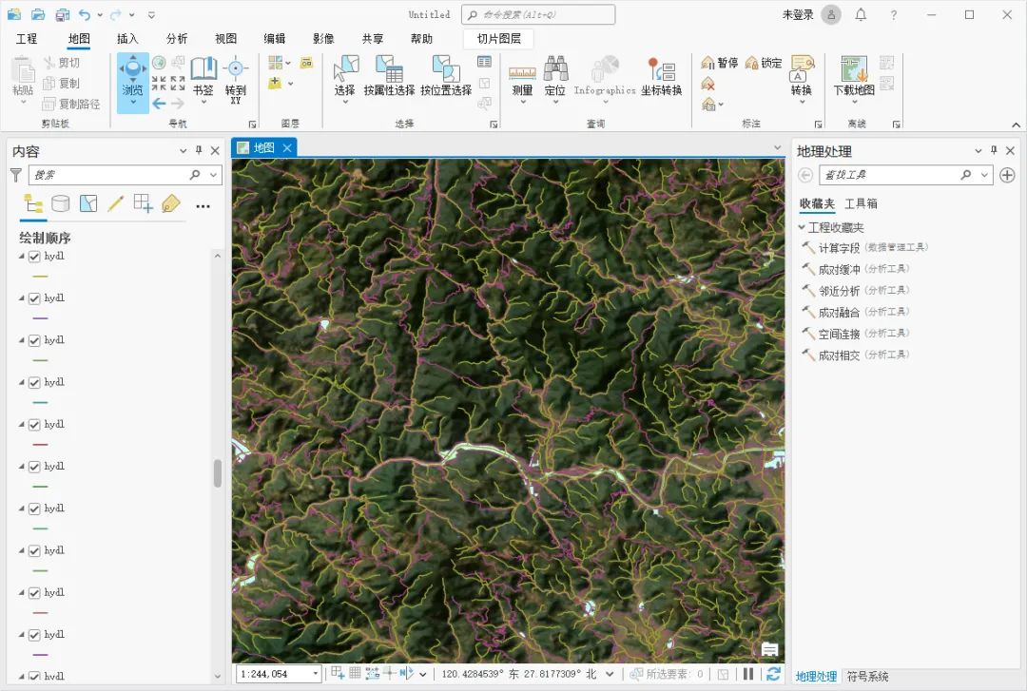Open the attributes pane icon in 选择 group

(485, 62)
